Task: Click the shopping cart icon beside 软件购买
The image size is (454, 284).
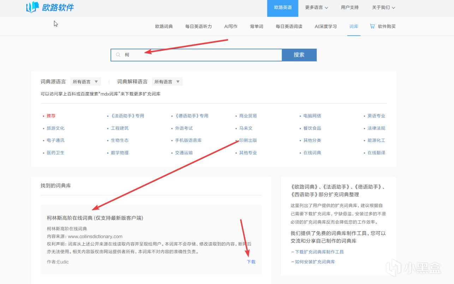Action: (372, 26)
